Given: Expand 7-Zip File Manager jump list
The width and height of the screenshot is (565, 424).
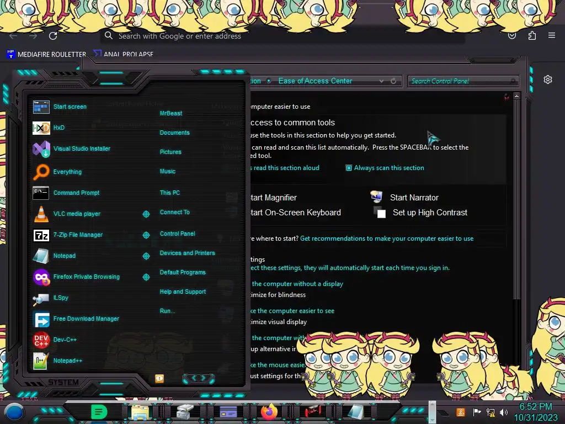Looking at the screenshot, I should pyautogui.click(x=146, y=235).
